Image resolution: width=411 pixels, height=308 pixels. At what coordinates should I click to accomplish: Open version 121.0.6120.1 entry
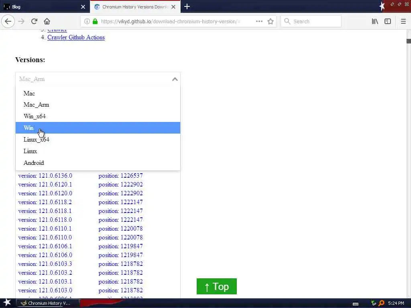coord(45,184)
